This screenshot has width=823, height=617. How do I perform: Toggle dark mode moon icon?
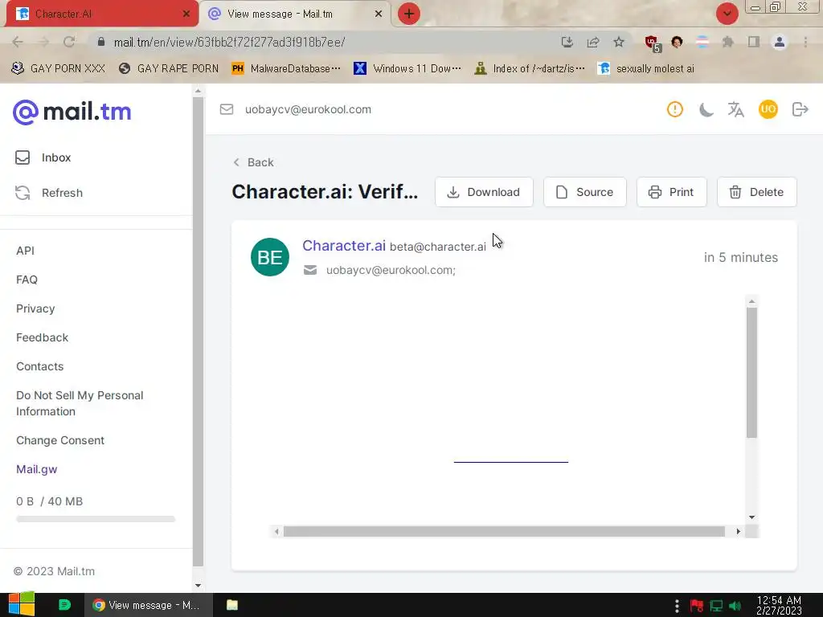click(706, 109)
